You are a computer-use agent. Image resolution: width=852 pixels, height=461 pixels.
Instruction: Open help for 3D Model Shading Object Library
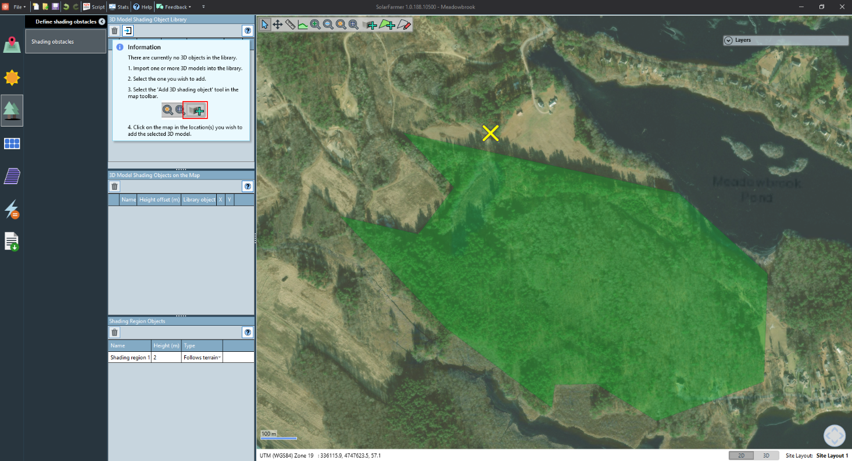(x=248, y=31)
